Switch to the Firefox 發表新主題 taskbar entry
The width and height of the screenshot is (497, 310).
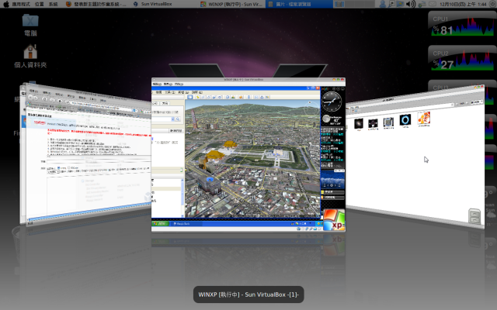point(96,4)
